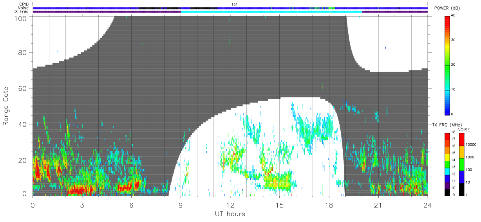
Task: Click the TX Freq label at top left
Action: pos(21,11)
